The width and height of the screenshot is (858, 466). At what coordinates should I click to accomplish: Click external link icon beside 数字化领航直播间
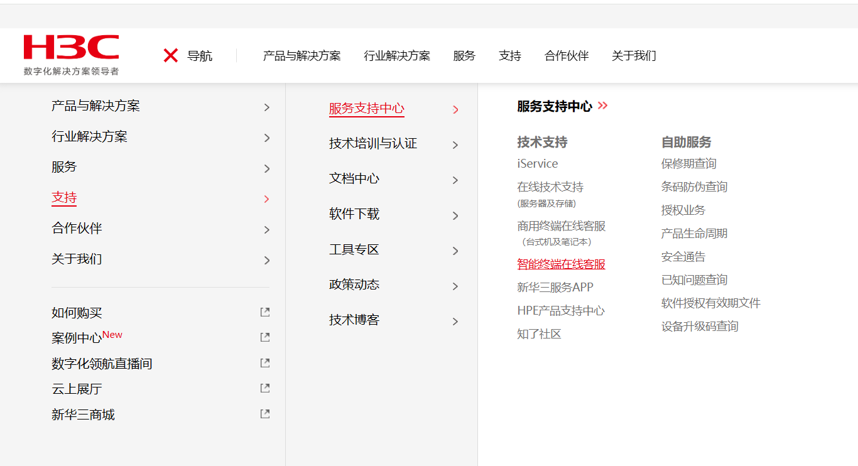coord(265,363)
